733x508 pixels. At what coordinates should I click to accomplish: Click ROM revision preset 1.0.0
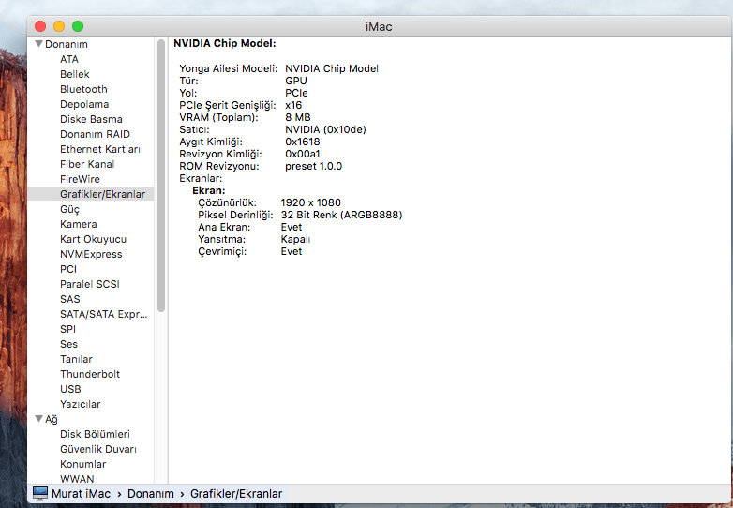pos(314,166)
